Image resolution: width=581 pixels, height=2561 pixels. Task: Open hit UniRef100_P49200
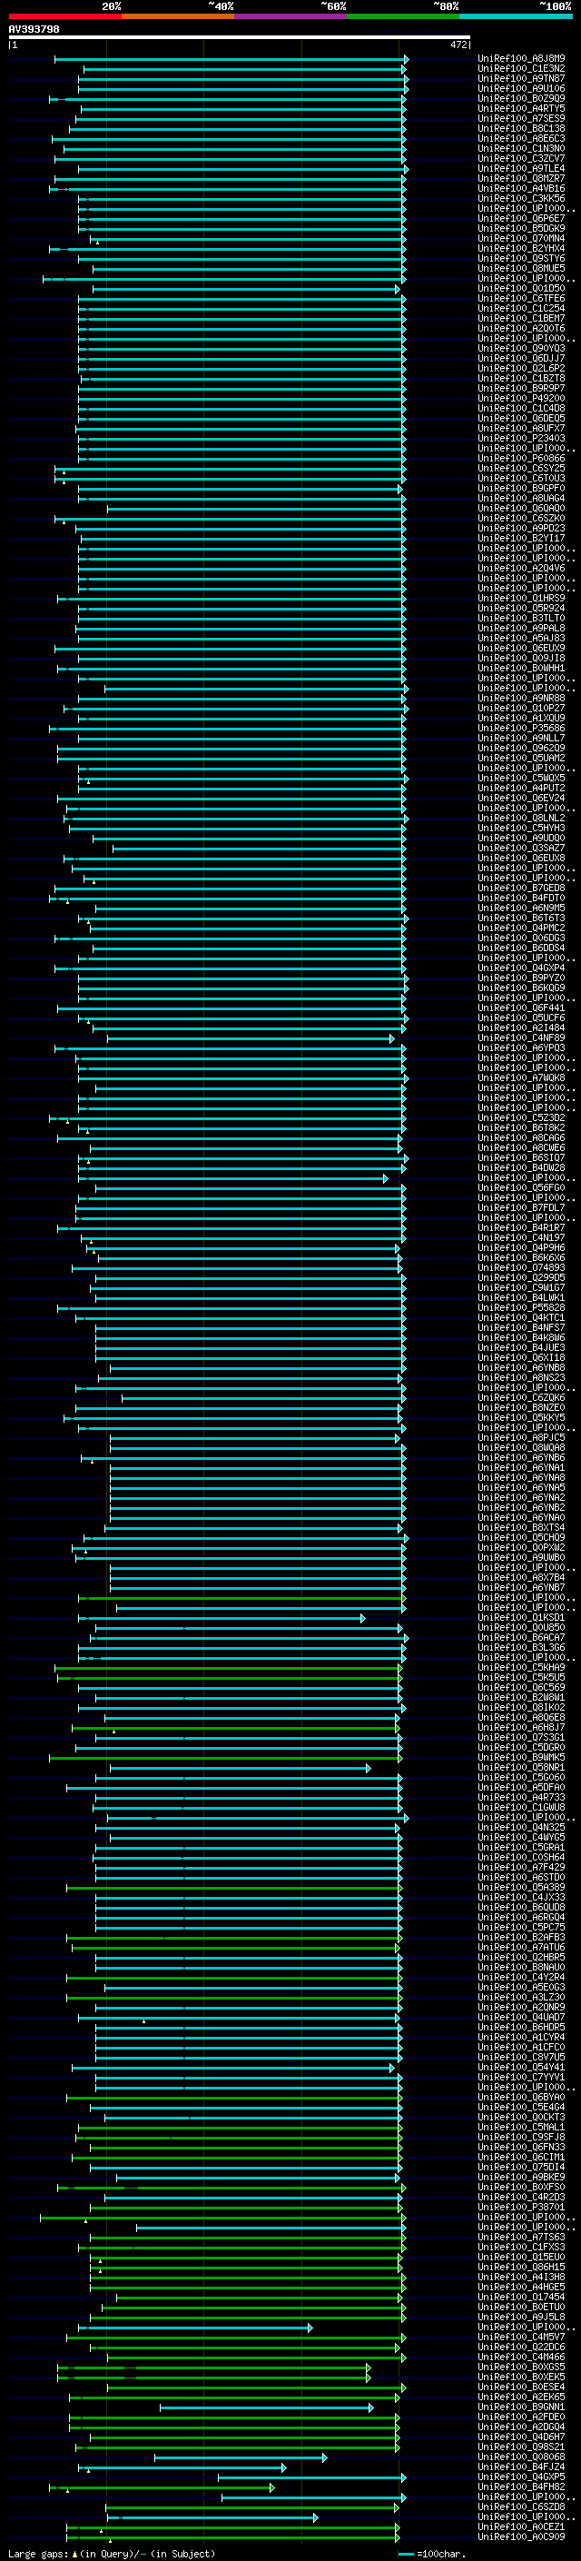(x=521, y=399)
